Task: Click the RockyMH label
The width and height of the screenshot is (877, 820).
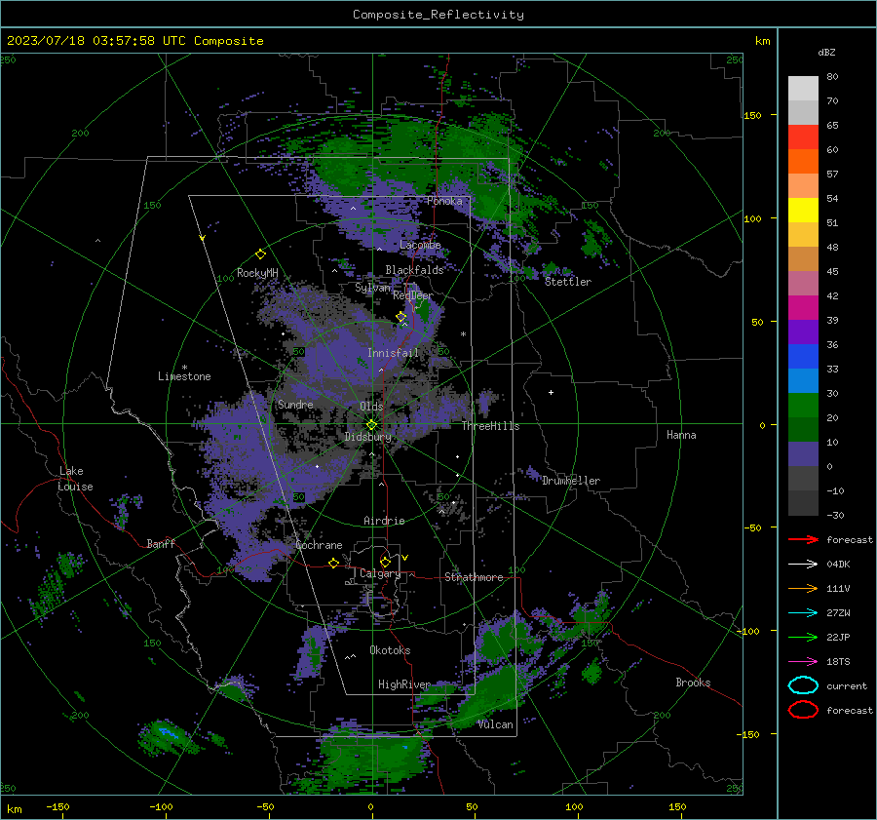Action: coord(257,273)
